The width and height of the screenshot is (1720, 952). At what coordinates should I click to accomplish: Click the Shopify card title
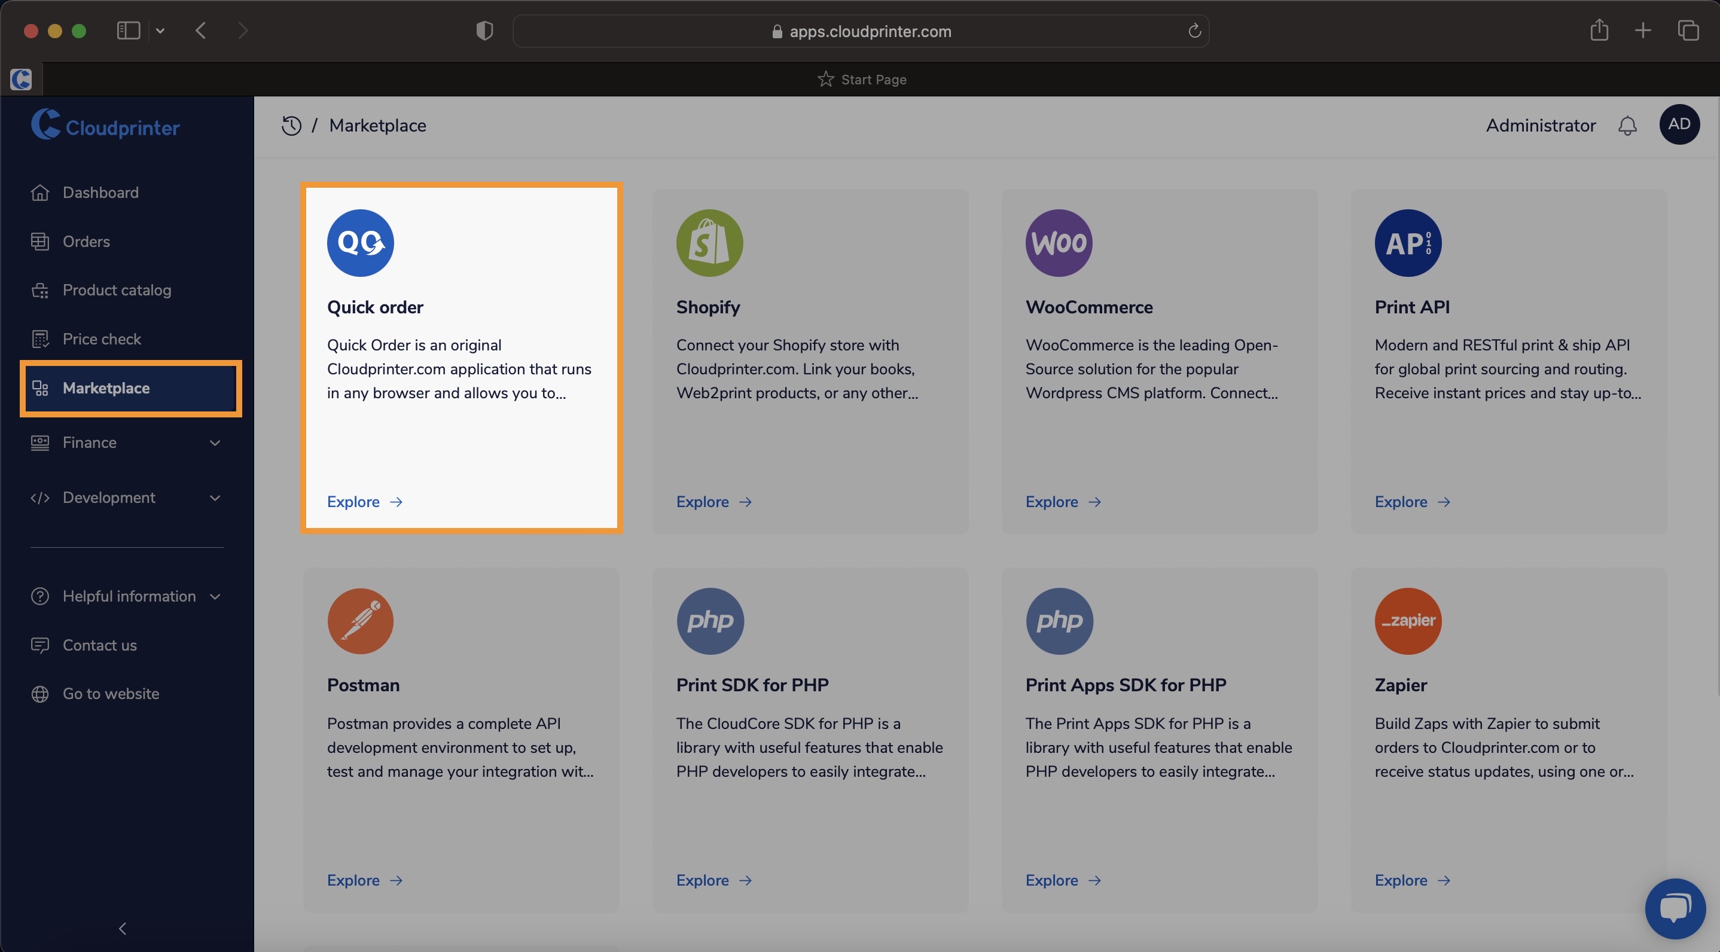point(709,307)
